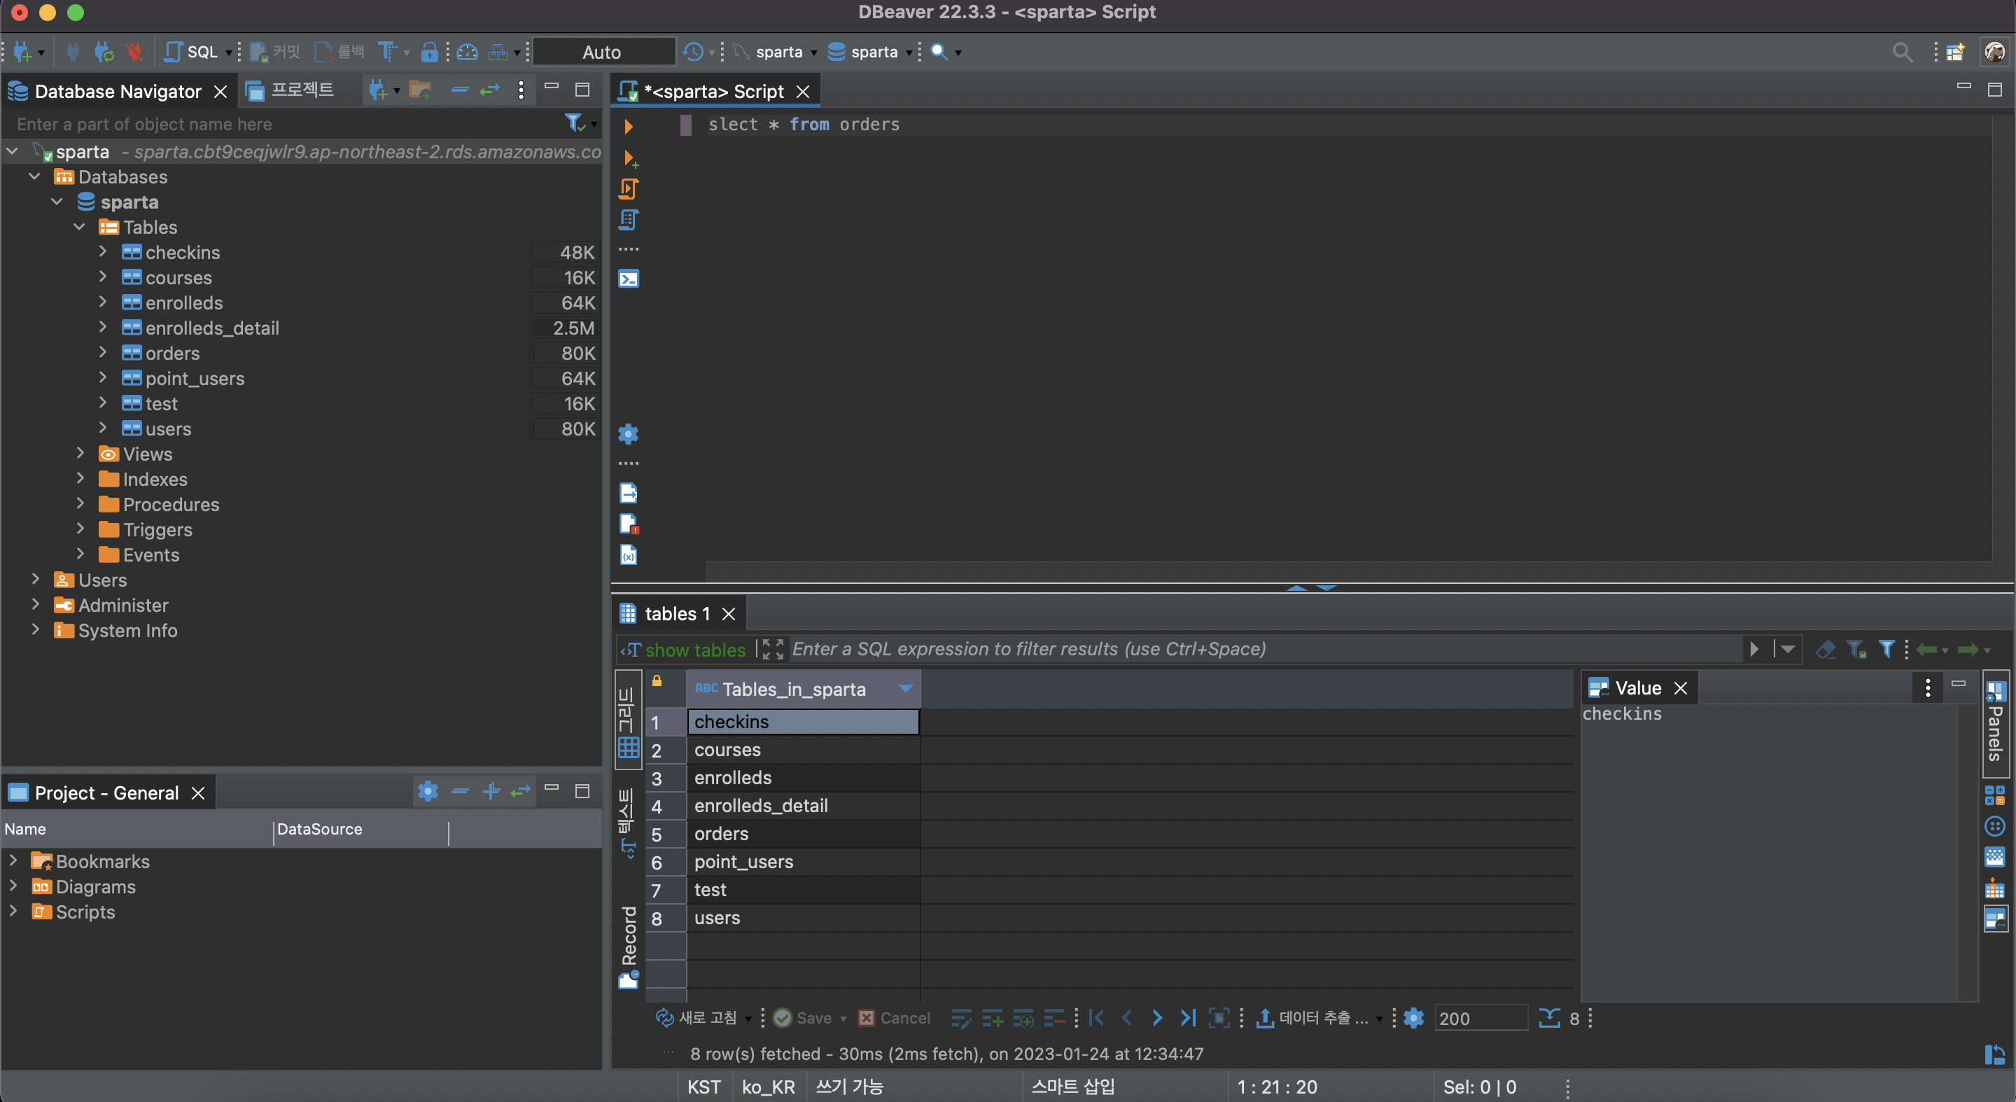The height and width of the screenshot is (1102, 2016).
Task: Click the gear icon in Project - General panel
Action: (427, 791)
